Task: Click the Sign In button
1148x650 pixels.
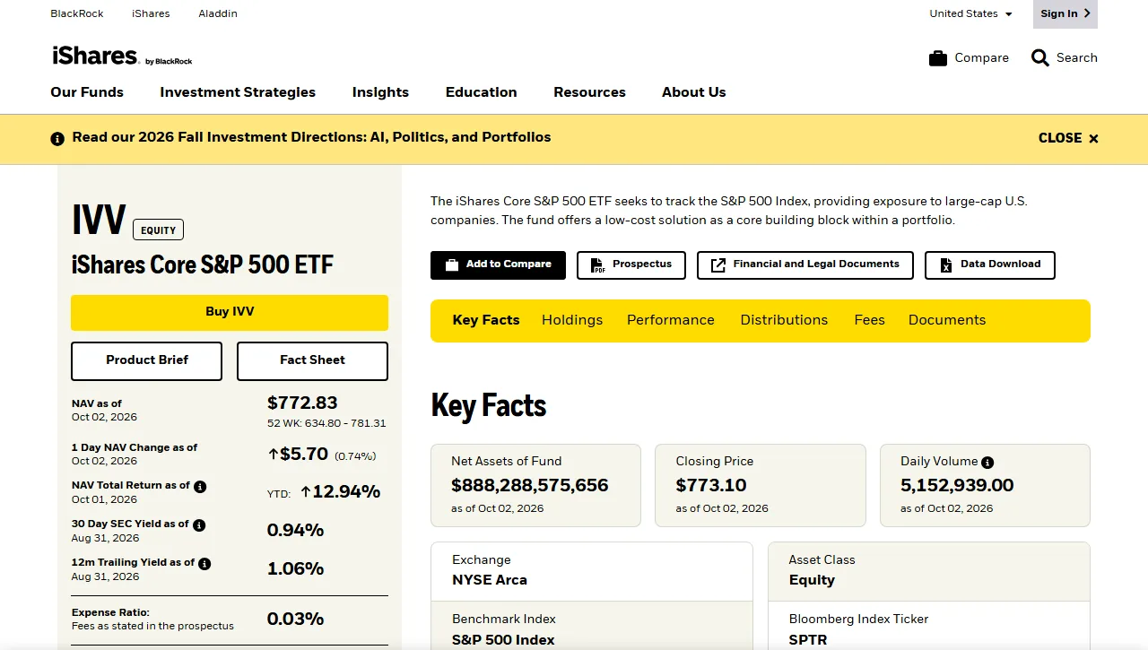Action: click(x=1065, y=13)
